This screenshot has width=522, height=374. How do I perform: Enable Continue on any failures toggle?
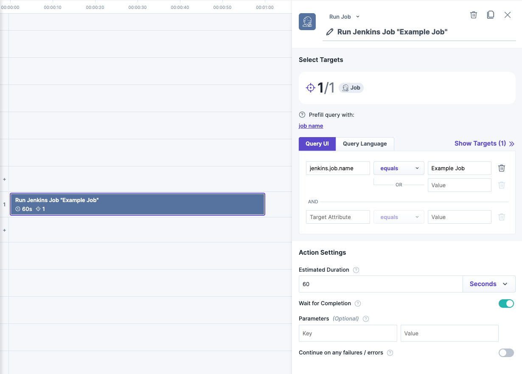506,353
